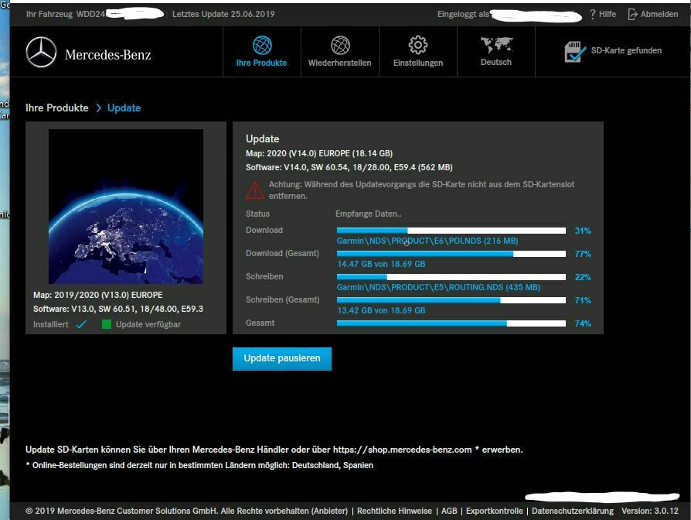Open Datenschutzerklärung footer link
691x520 pixels.
click(573, 511)
